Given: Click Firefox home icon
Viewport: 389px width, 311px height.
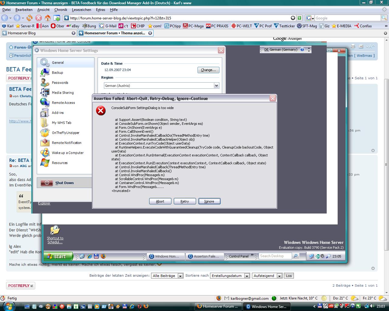Looking at the screenshot, I should tap(48, 18).
